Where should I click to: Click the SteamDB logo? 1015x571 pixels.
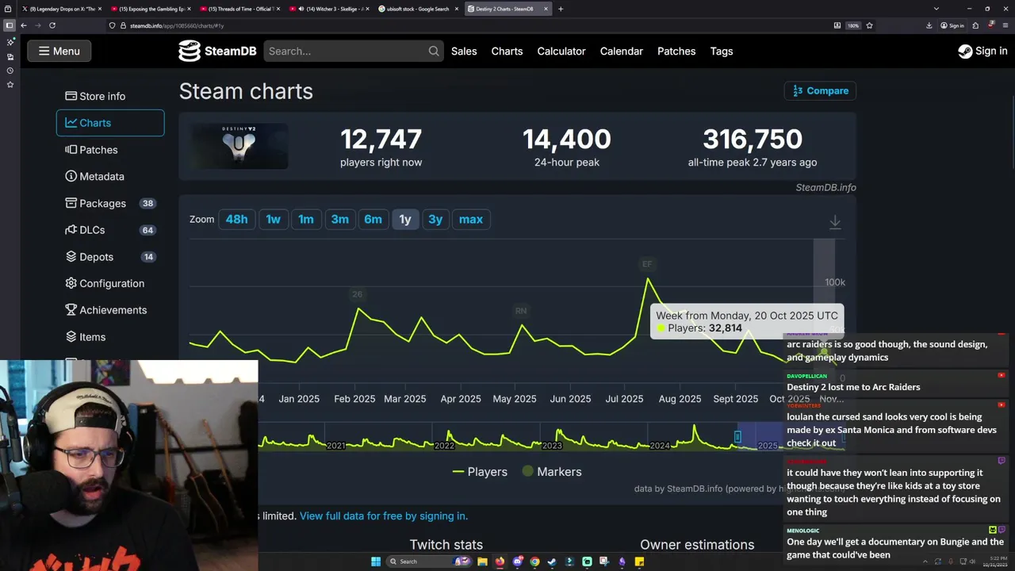[217, 51]
